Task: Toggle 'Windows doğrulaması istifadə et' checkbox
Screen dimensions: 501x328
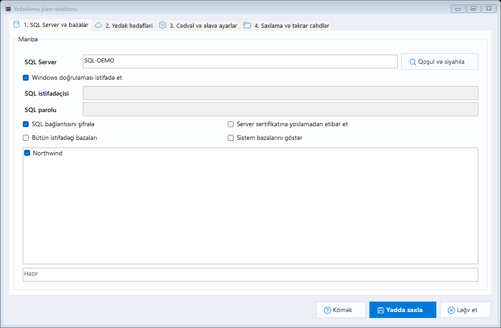Action: (x=26, y=78)
